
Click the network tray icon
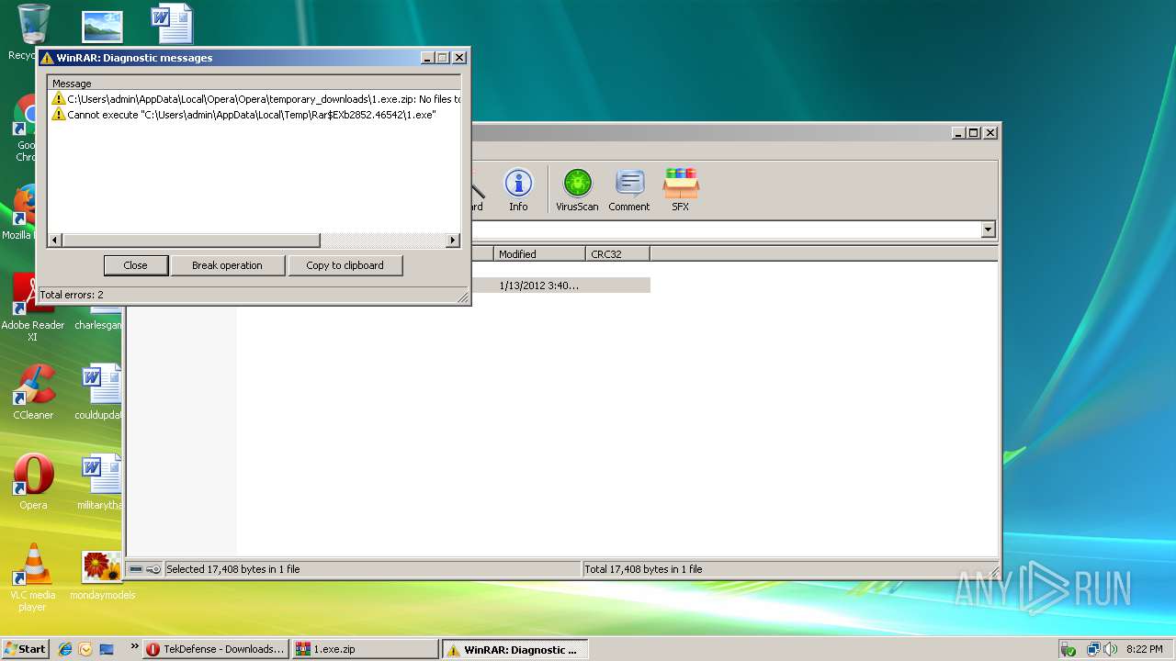1093,649
